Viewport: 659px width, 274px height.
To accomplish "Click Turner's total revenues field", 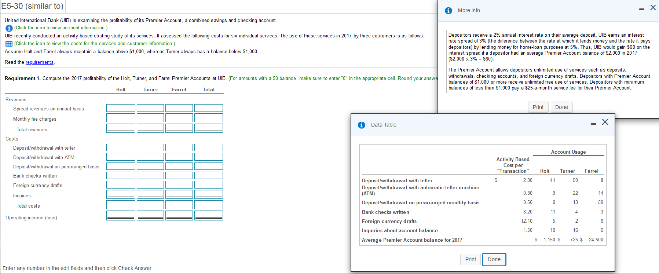I will (150, 128).
